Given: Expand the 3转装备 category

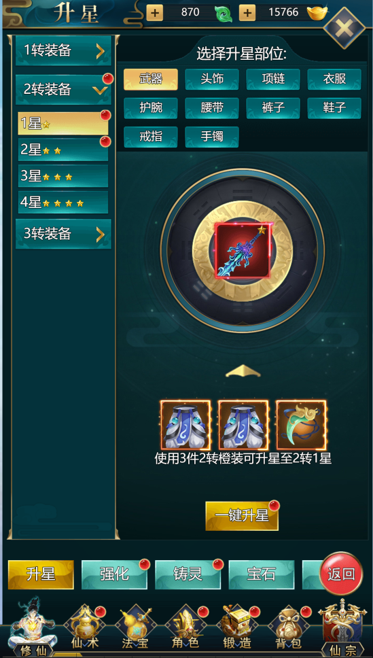Looking at the screenshot, I should 63,234.
